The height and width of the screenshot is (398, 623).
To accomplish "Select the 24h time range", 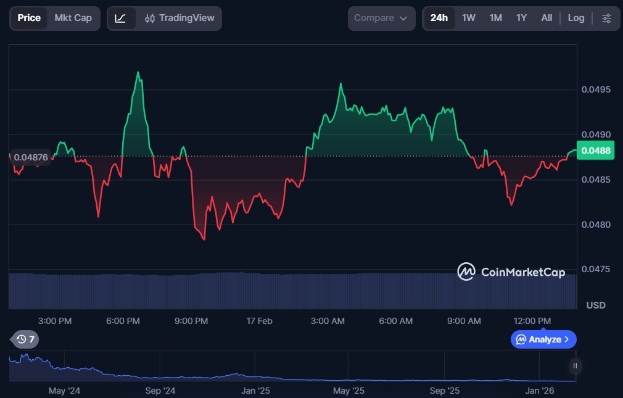I will coord(439,19).
